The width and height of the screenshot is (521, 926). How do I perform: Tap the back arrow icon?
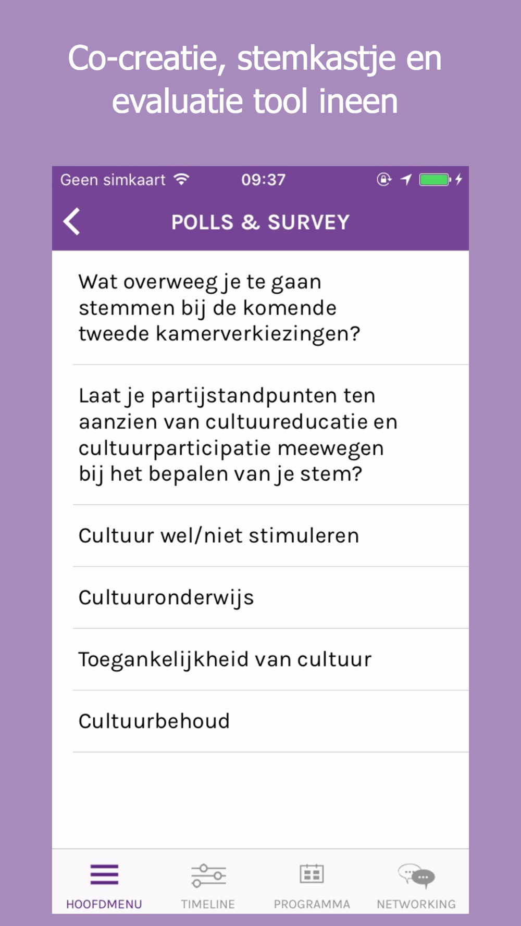72,222
